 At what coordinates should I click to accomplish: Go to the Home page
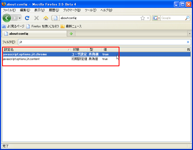[x=46, y=18]
